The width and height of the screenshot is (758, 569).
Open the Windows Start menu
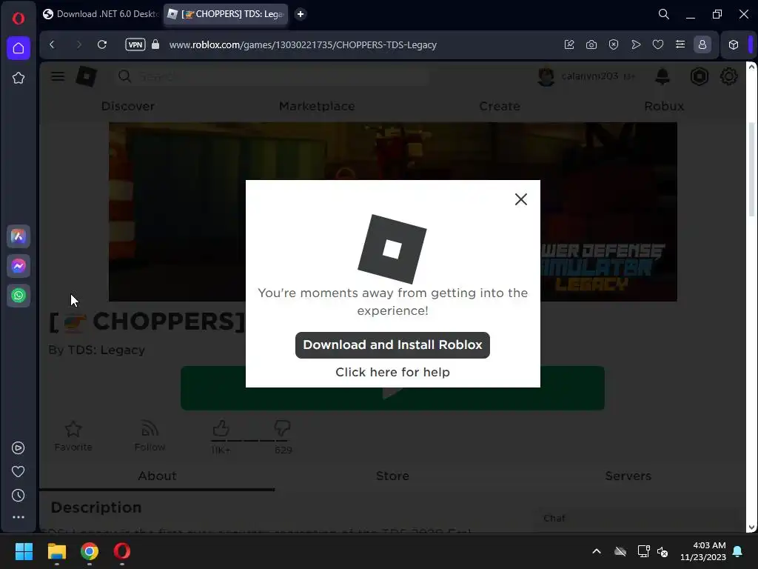(24, 551)
